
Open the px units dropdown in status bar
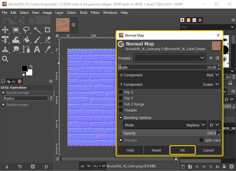click(86, 166)
